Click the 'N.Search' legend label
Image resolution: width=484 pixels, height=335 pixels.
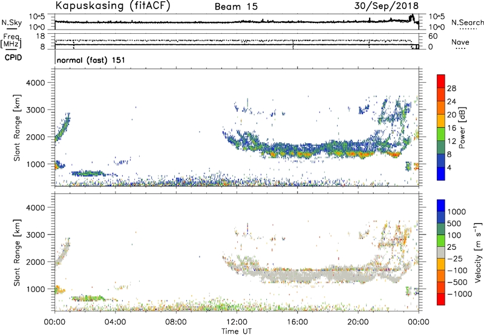click(x=468, y=22)
